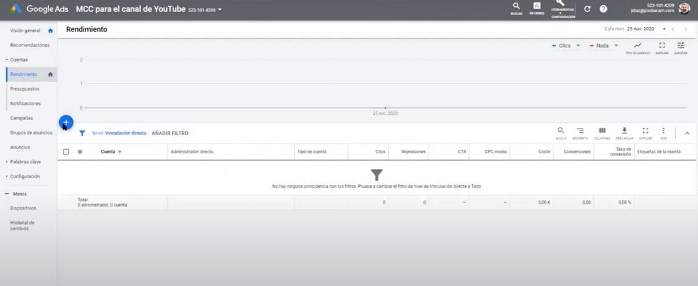The image size is (698, 286).
Task: Sort by Impresiones column
Action: click(414, 152)
